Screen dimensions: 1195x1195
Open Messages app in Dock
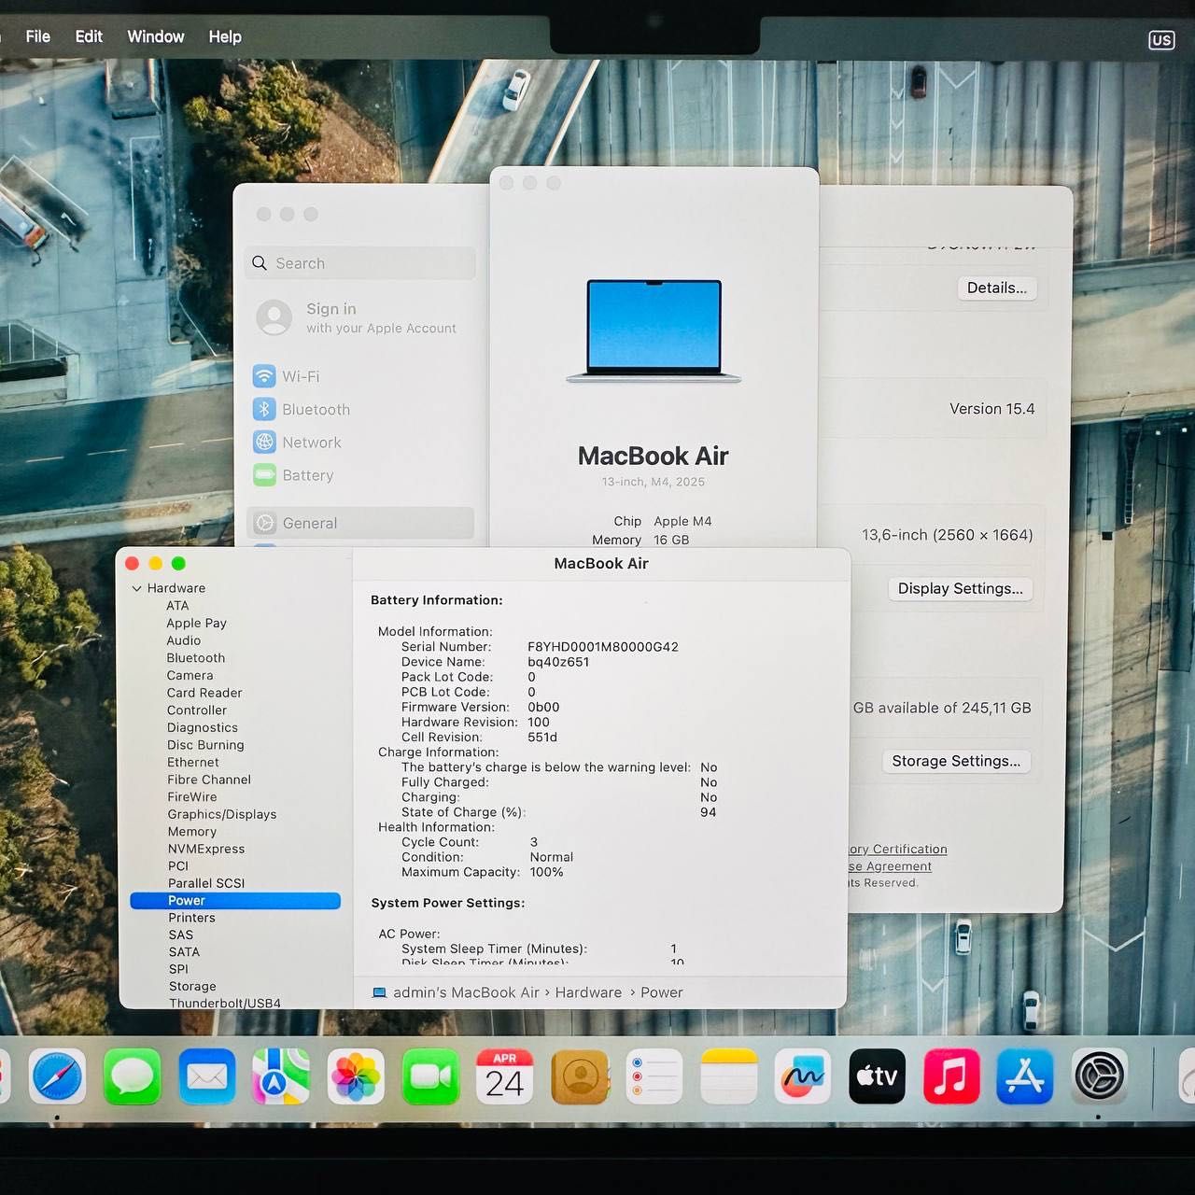(x=132, y=1076)
